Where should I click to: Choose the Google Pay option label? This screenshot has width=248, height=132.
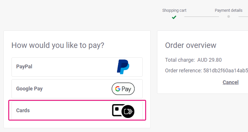point(29,89)
